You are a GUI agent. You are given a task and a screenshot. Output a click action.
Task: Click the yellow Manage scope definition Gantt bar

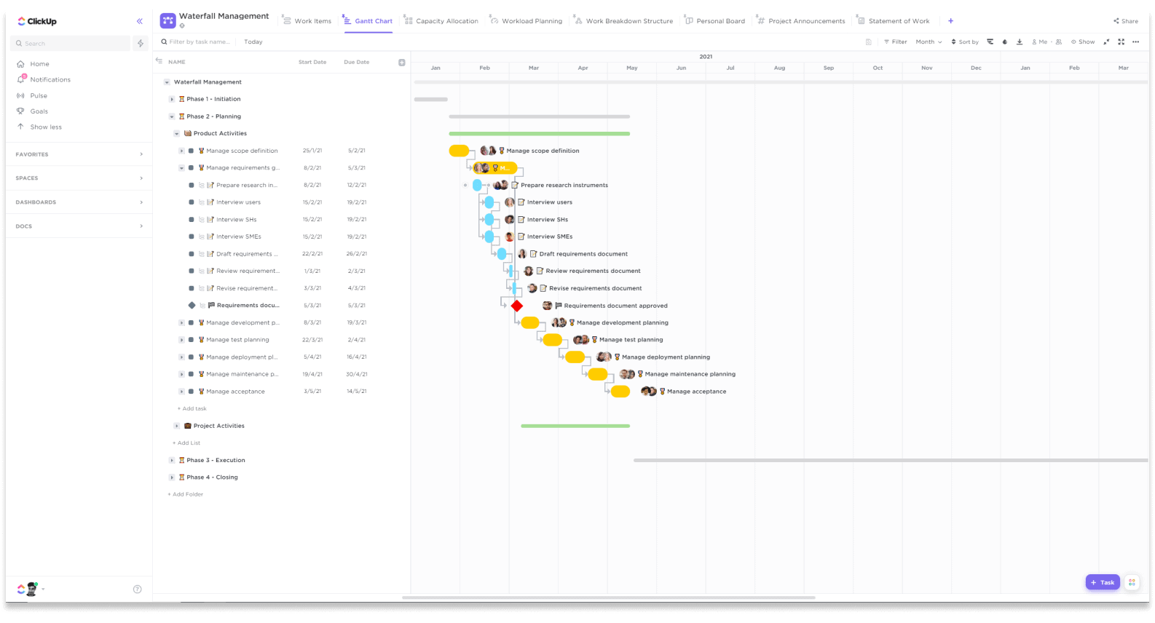[459, 151]
